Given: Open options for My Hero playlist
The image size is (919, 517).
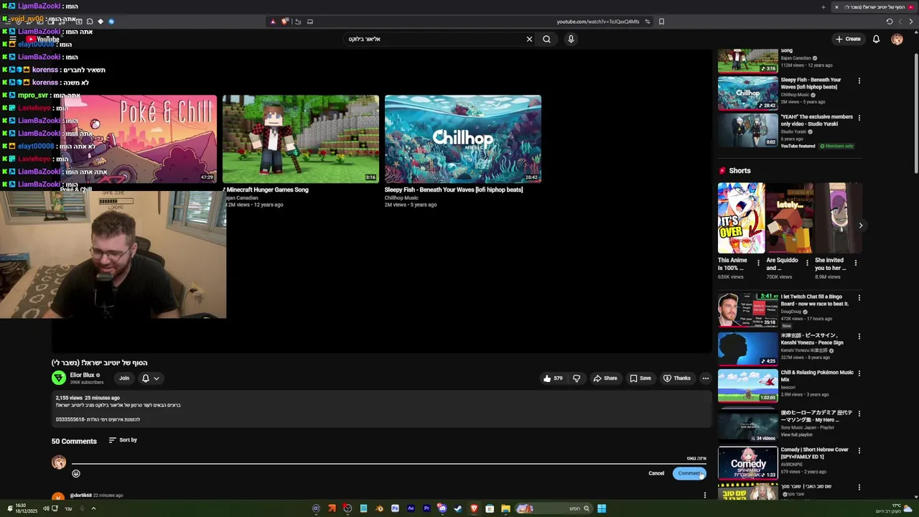Looking at the screenshot, I should click(x=859, y=414).
